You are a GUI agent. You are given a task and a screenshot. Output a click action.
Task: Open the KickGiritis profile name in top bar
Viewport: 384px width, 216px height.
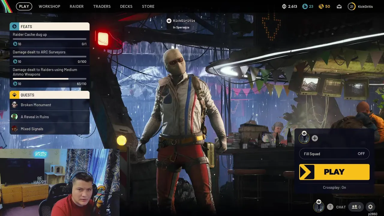coord(365,6)
